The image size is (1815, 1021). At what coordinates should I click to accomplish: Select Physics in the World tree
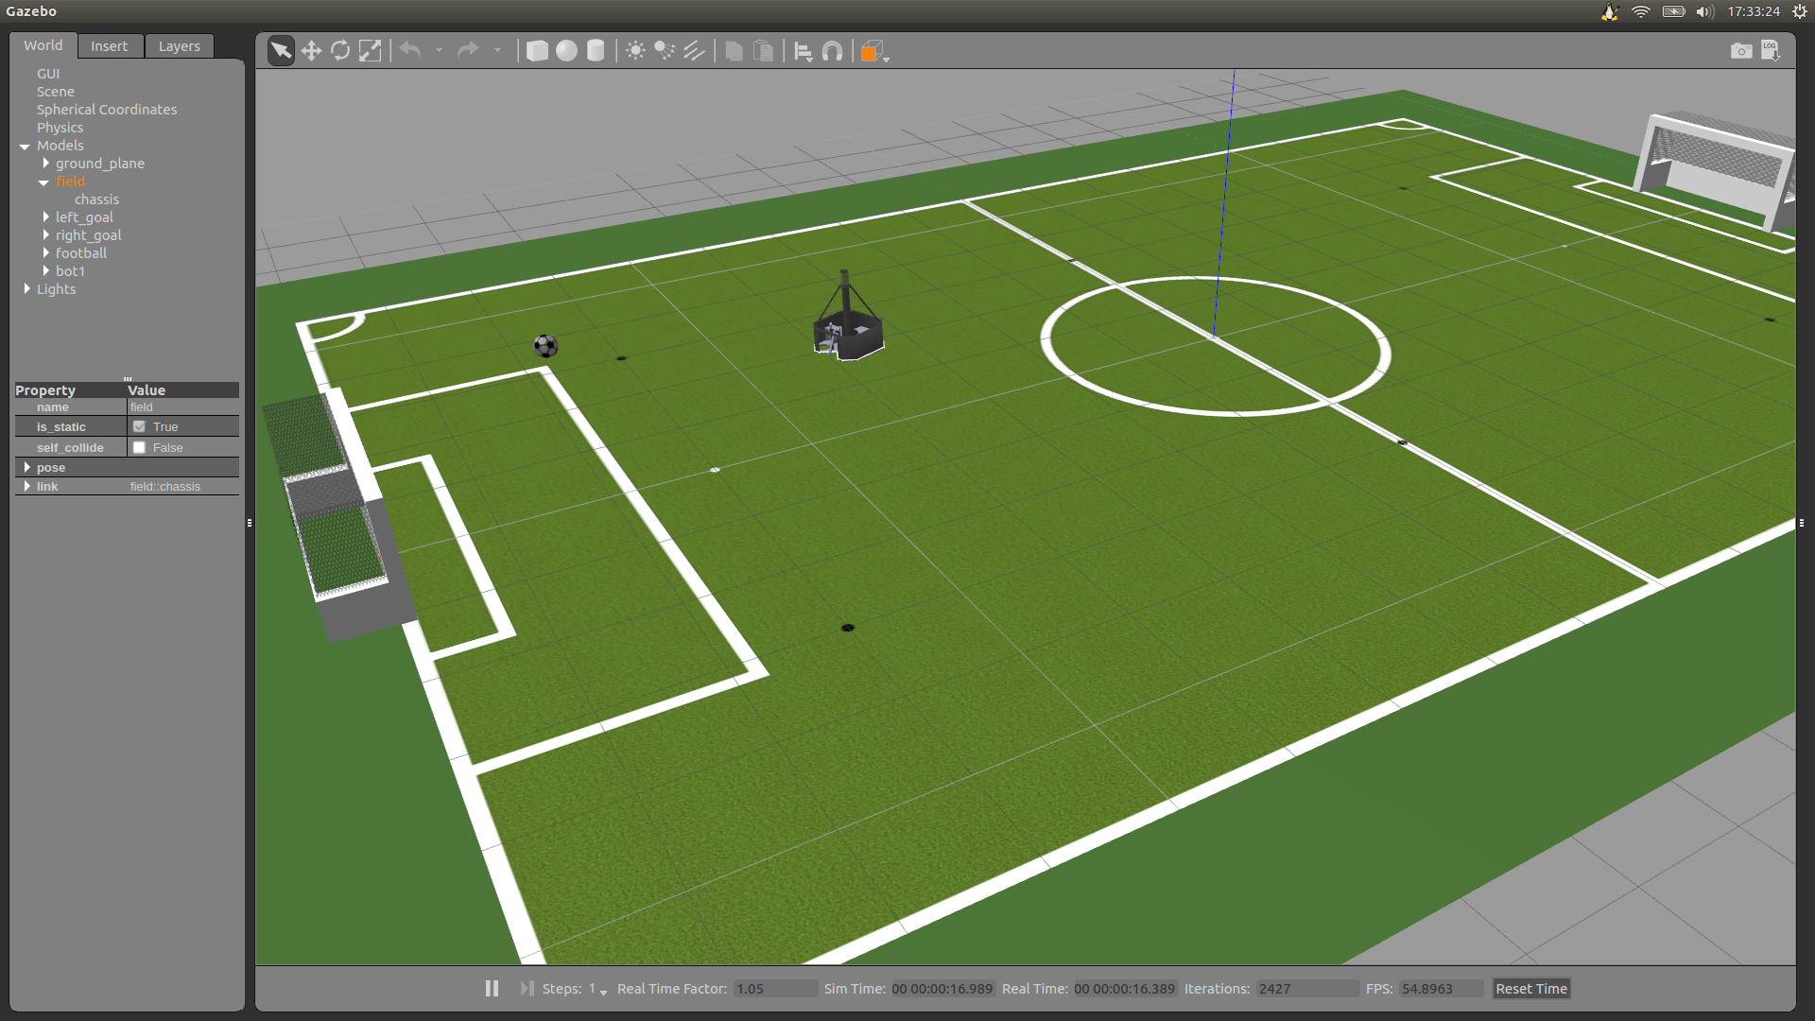[60, 128]
